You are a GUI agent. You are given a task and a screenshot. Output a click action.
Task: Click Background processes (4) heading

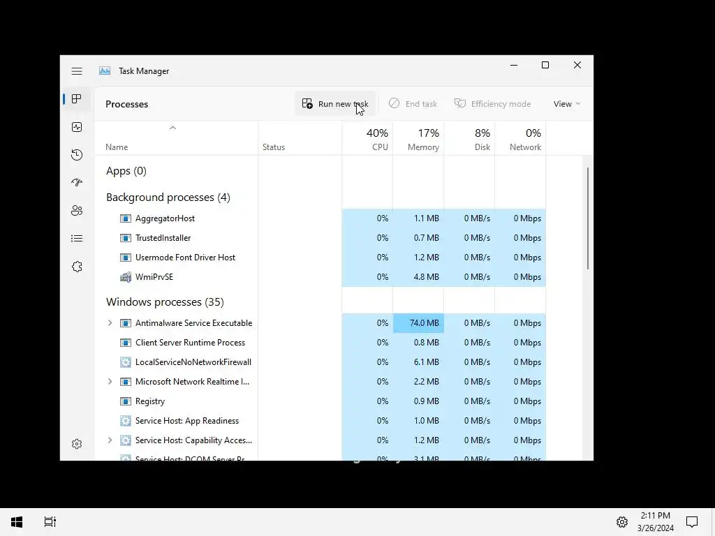pos(168,198)
